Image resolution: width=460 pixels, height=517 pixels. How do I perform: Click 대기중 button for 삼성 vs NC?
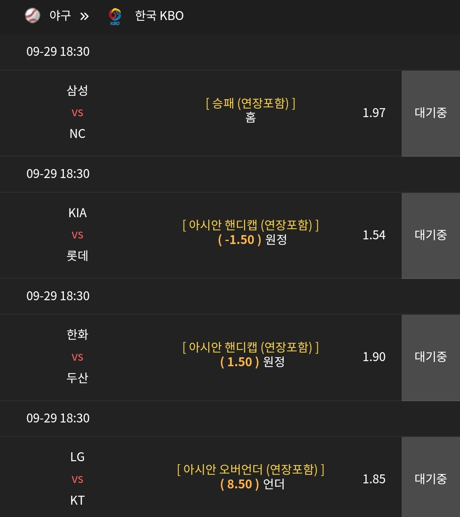coord(431,113)
